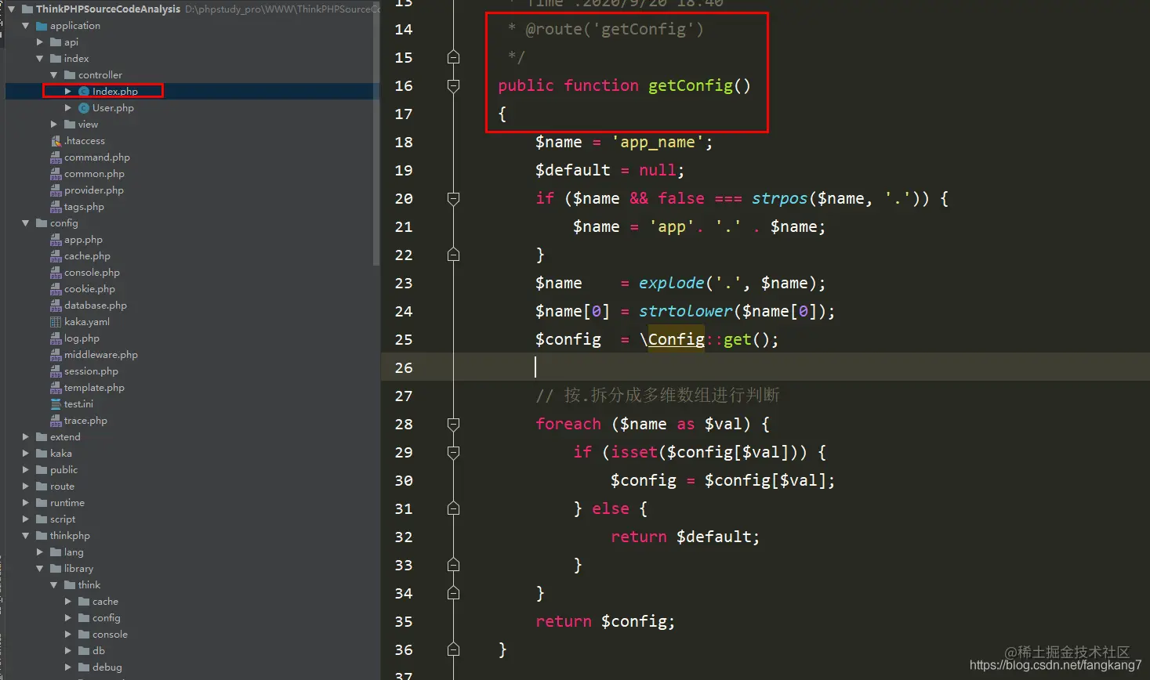Select template.php file
1150x680 pixels.
pos(94,388)
